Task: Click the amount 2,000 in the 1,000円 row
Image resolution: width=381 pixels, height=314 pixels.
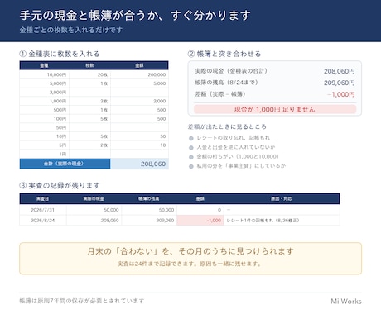Action: pos(139,101)
